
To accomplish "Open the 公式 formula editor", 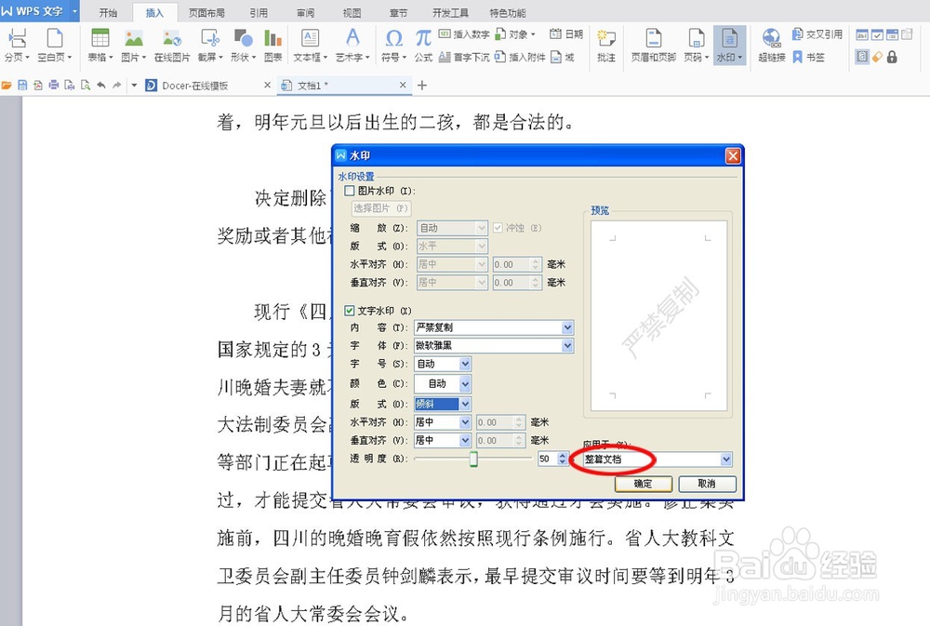I will (421, 44).
